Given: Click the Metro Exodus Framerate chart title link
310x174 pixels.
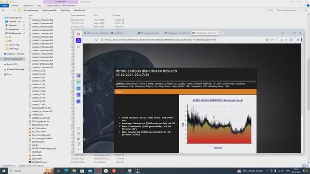Looking at the screenshot, I should 217,100.
